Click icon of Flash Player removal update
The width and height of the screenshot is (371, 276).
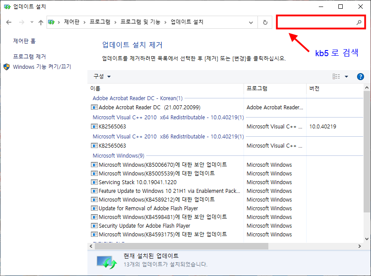click(x=94, y=208)
